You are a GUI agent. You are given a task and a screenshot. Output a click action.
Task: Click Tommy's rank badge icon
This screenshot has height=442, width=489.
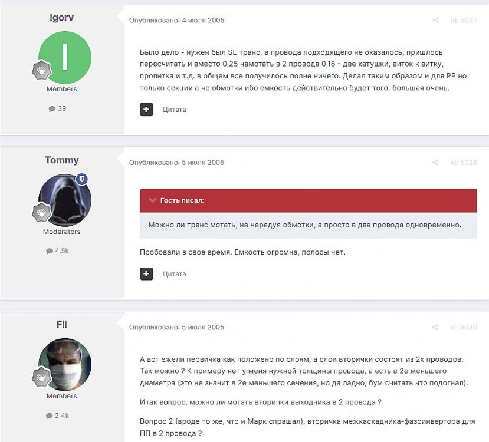click(x=41, y=213)
